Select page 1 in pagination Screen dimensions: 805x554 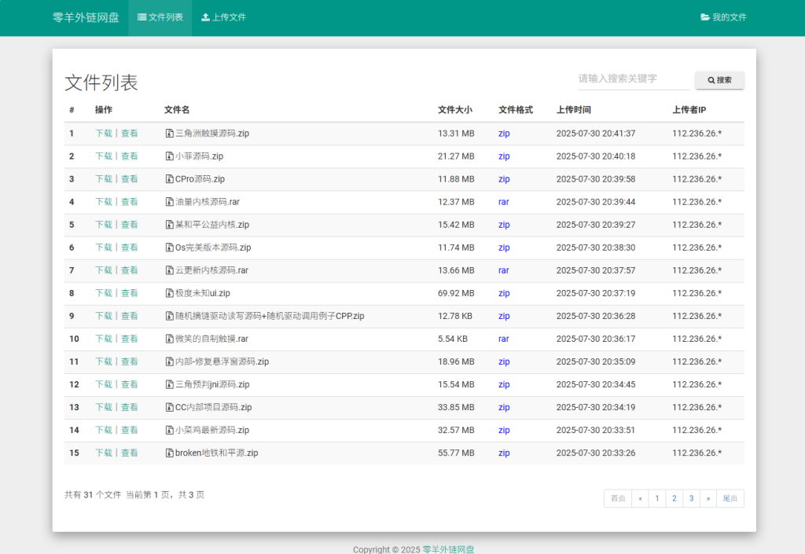point(657,498)
